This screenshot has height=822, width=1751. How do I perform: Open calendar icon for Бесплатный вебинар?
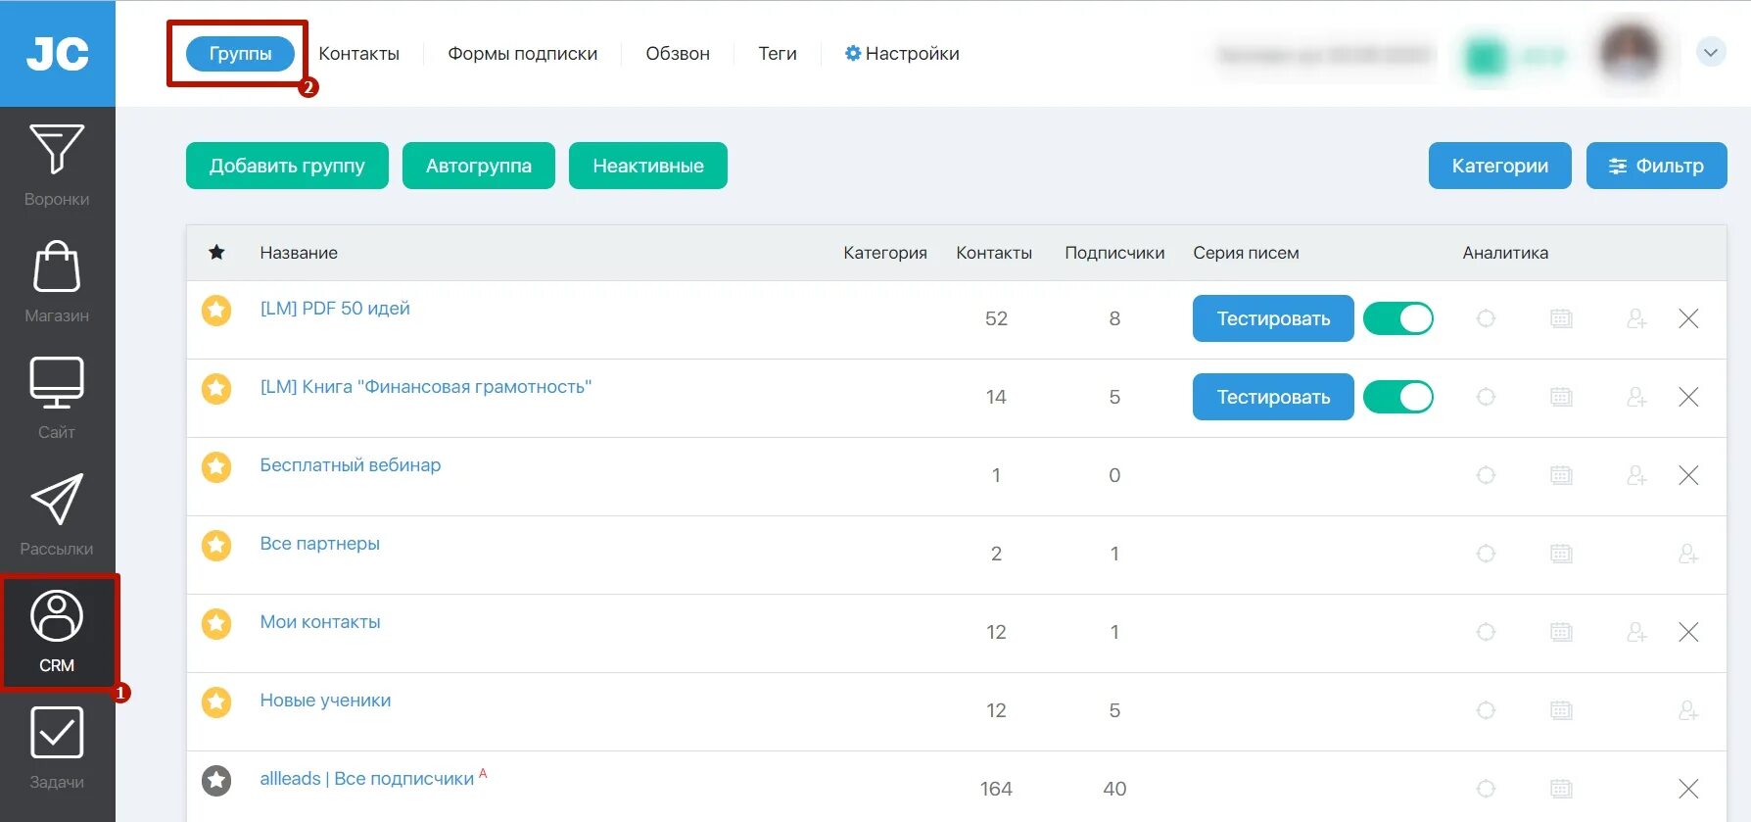coord(1561,475)
